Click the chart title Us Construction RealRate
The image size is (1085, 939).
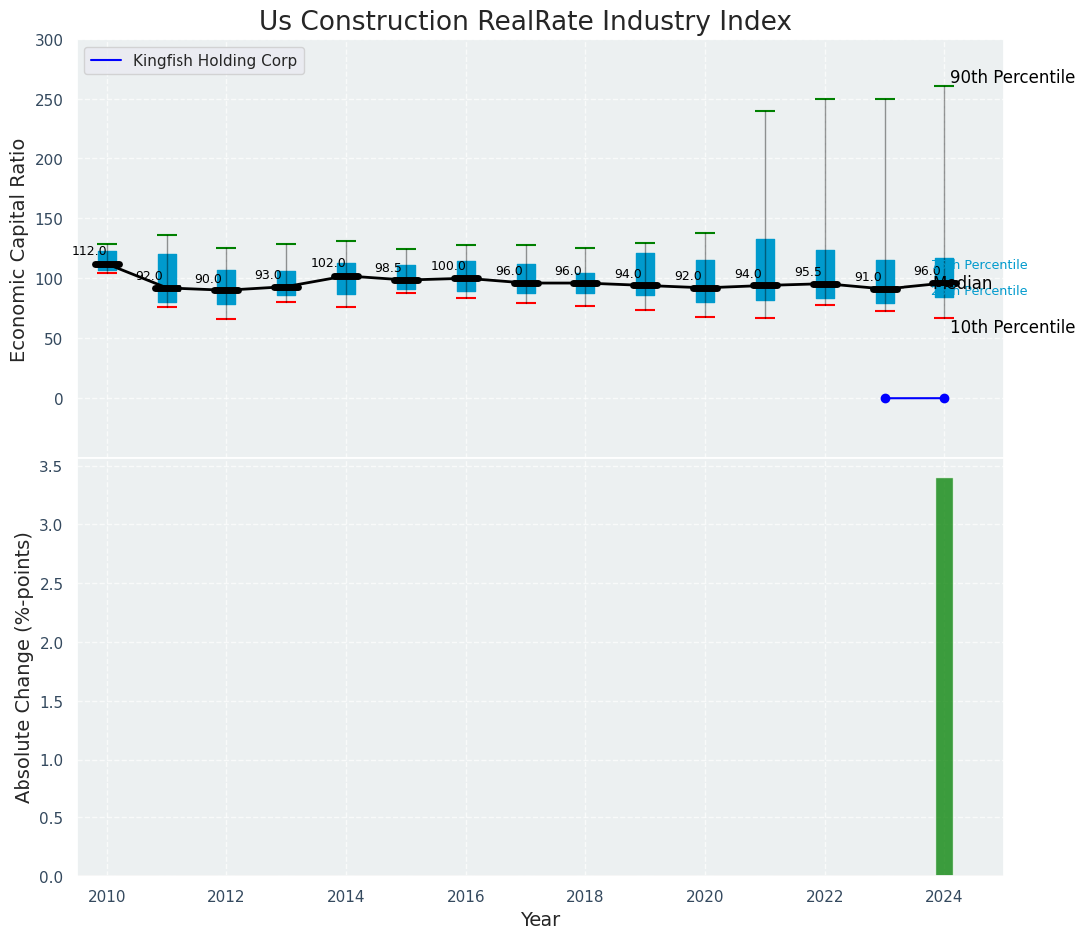pos(525,22)
